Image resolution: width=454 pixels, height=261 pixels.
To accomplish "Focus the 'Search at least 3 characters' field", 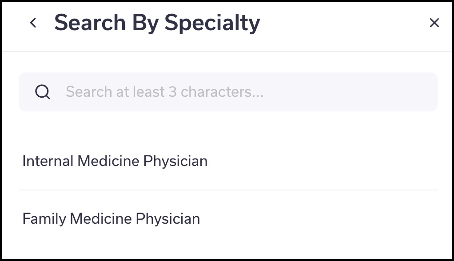I will click(228, 92).
